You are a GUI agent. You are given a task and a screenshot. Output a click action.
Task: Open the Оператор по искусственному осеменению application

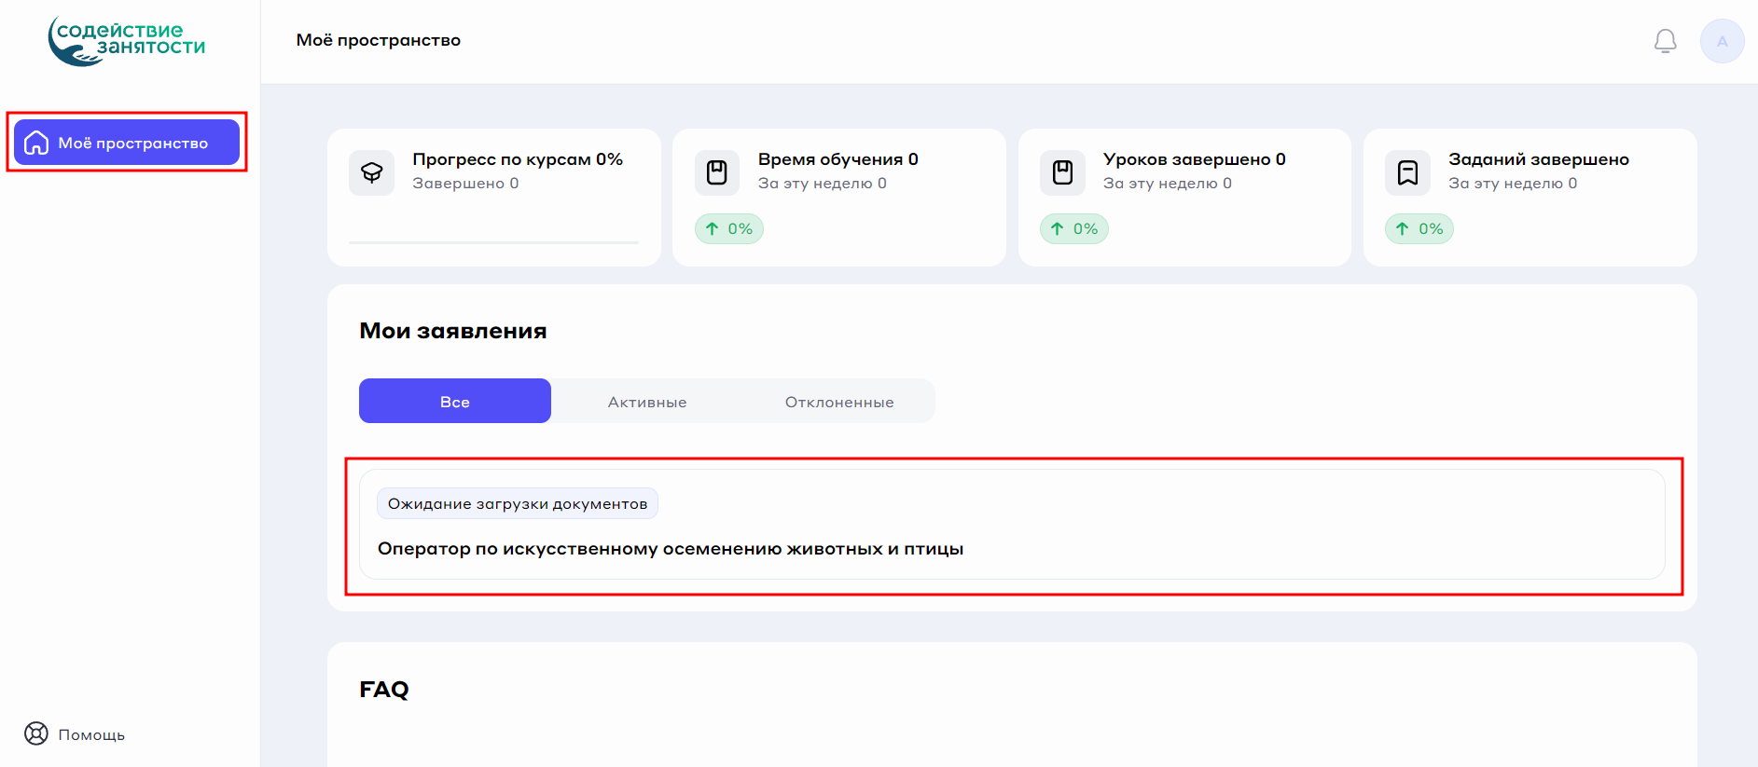click(x=671, y=549)
